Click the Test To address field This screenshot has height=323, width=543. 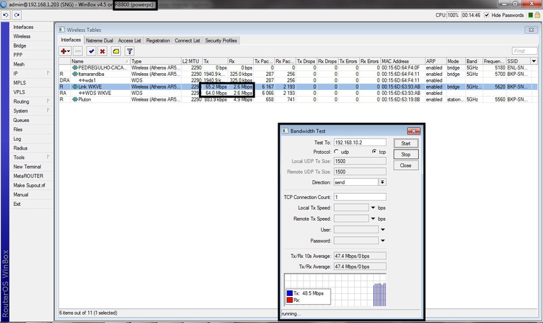(360, 143)
